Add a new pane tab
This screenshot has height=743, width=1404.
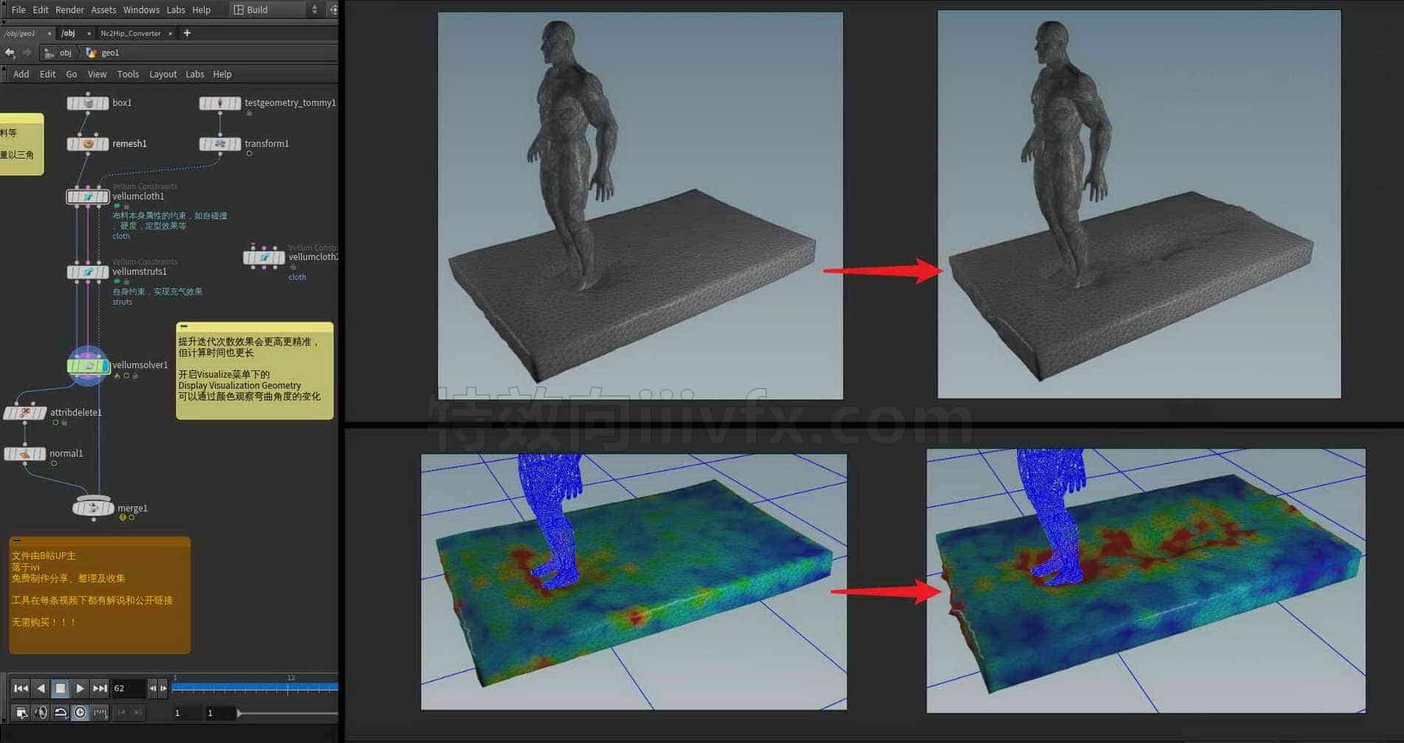pos(187,33)
